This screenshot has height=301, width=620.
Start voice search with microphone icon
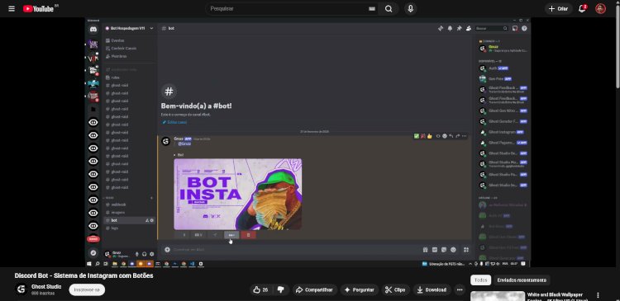click(410, 9)
